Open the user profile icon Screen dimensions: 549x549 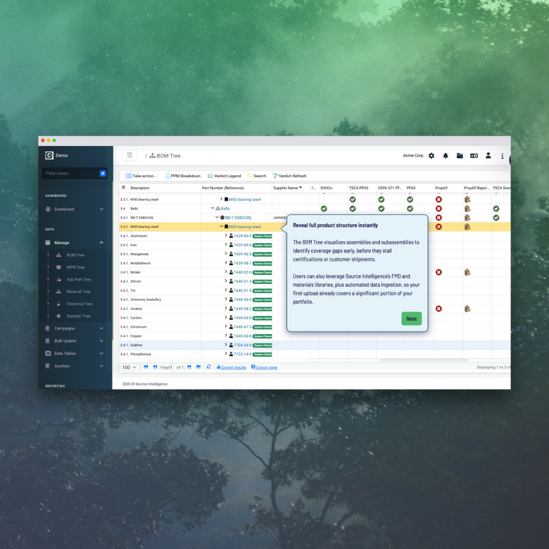(488, 155)
